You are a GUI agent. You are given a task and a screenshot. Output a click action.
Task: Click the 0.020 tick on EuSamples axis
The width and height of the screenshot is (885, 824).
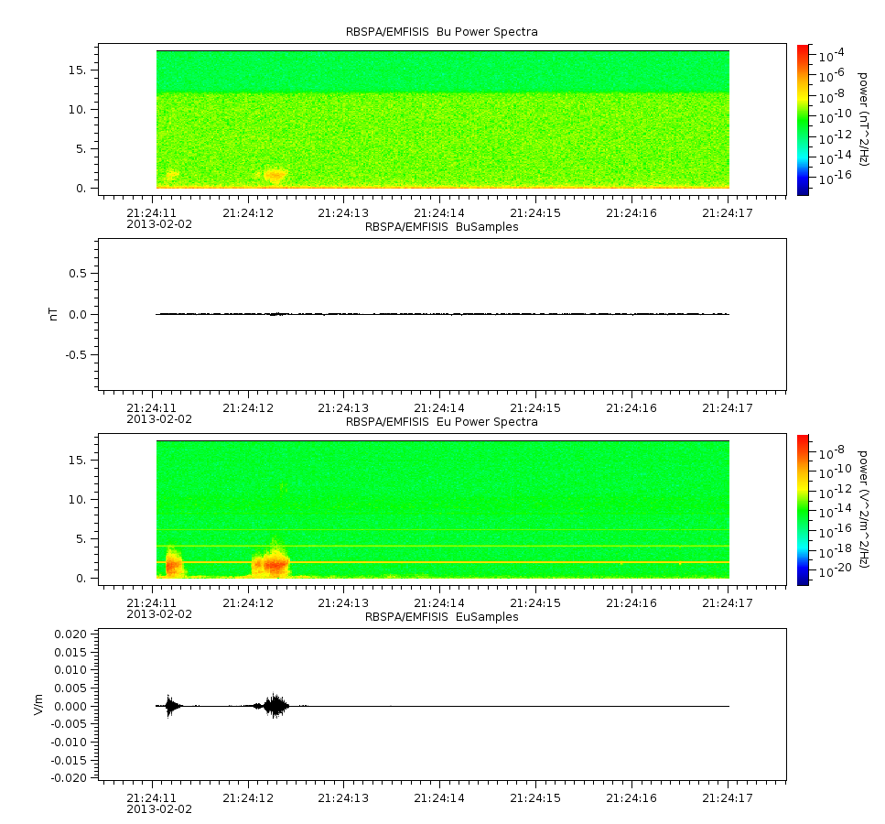pyautogui.click(x=70, y=634)
